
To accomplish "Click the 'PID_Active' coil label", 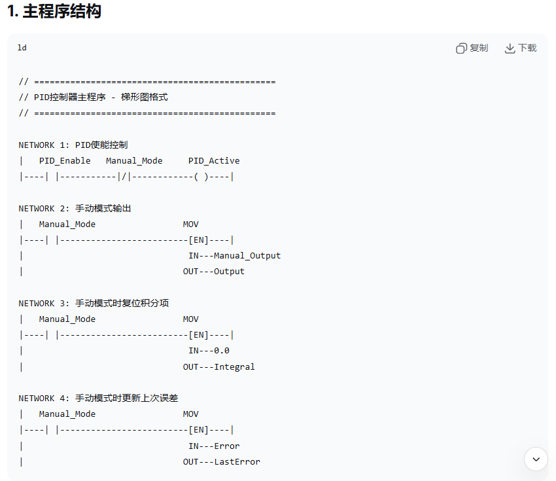I will [x=214, y=161].
